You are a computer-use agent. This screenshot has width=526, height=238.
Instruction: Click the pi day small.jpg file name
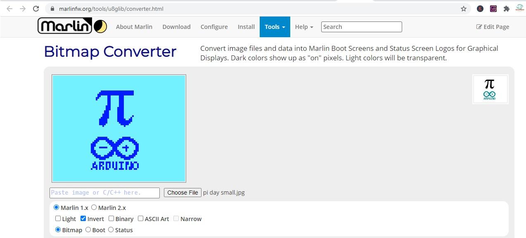coord(224,193)
